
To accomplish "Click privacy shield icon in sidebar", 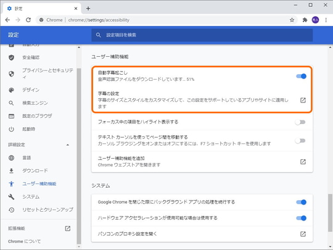I will tap(12, 73).
